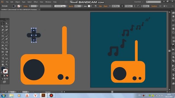Viewport: 175px width, 98px height.
Task: Select the Eraser tool
Action: pyautogui.click(x=7, y=39)
